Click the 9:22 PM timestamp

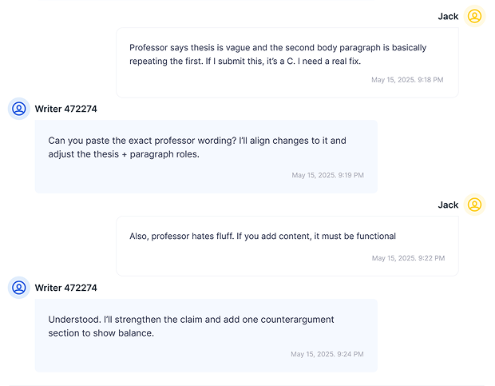(x=408, y=258)
